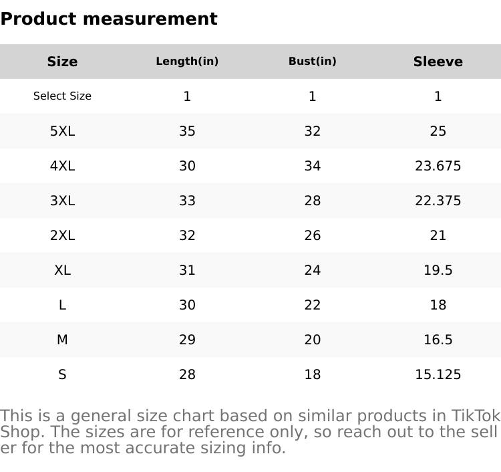This screenshot has width=501, height=472.
Task: Select the 2XL size row label
Action: click(x=62, y=235)
